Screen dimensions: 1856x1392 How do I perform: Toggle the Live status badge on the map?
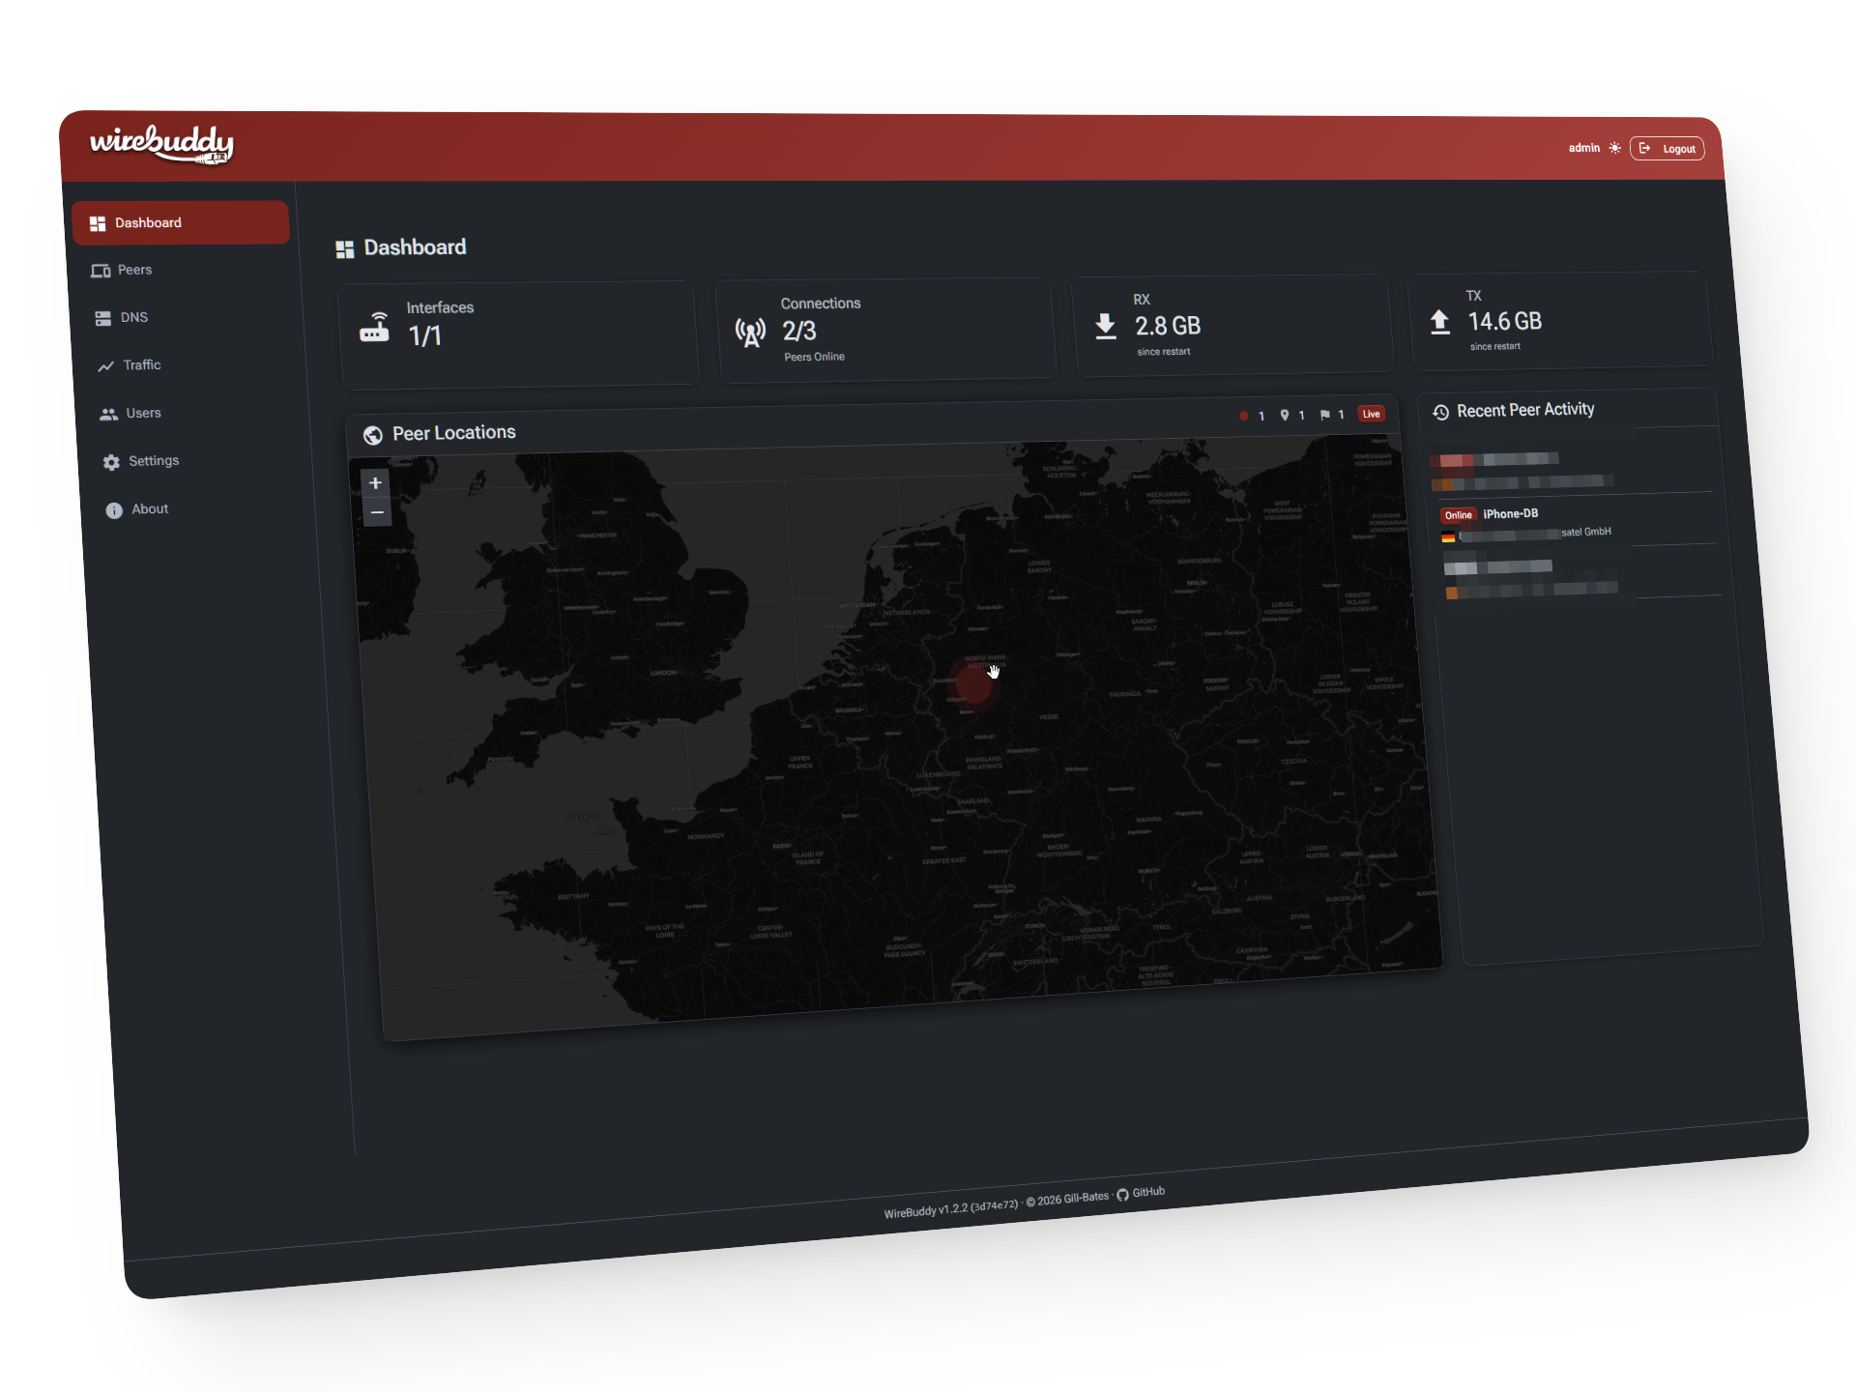[1371, 414]
